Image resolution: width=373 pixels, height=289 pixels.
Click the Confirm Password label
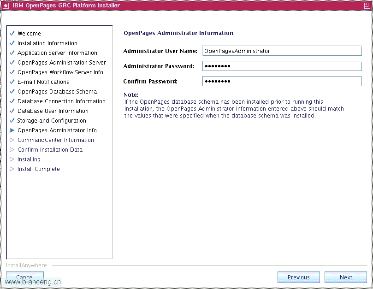point(150,81)
